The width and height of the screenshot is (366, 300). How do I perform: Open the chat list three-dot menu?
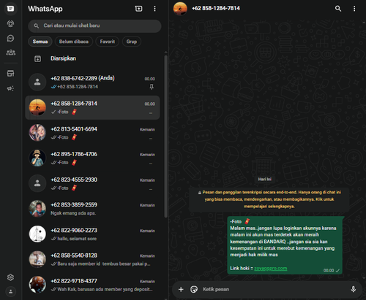click(154, 9)
